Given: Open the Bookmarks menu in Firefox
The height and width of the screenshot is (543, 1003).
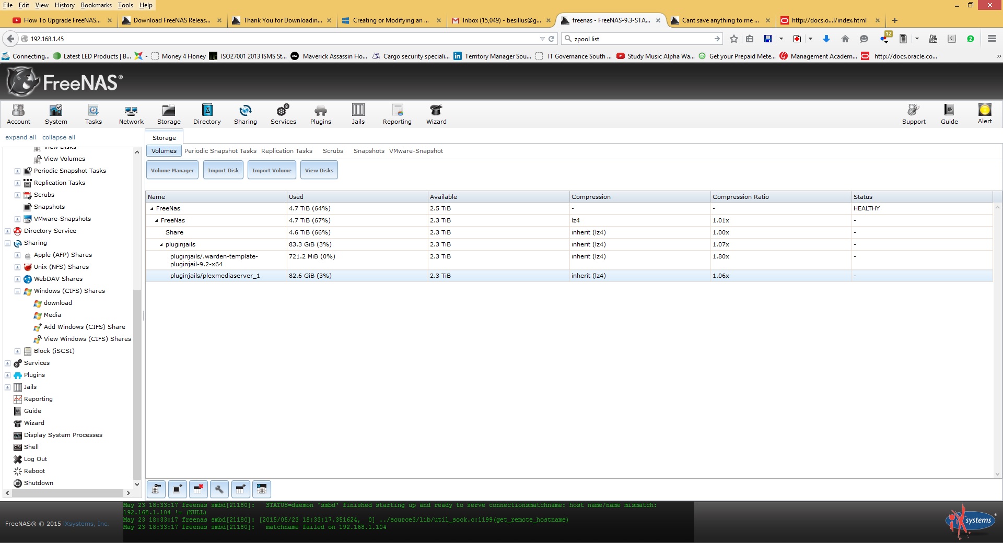Looking at the screenshot, I should pyautogui.click(x=96, y=5).
